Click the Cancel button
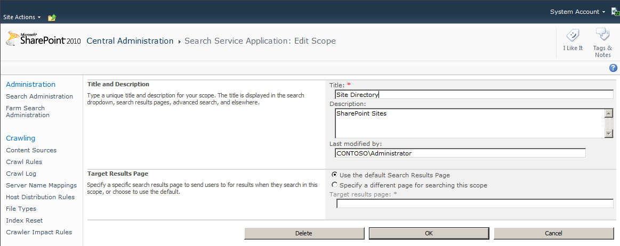The image size is (620, 246). click(x=553, y=233)
